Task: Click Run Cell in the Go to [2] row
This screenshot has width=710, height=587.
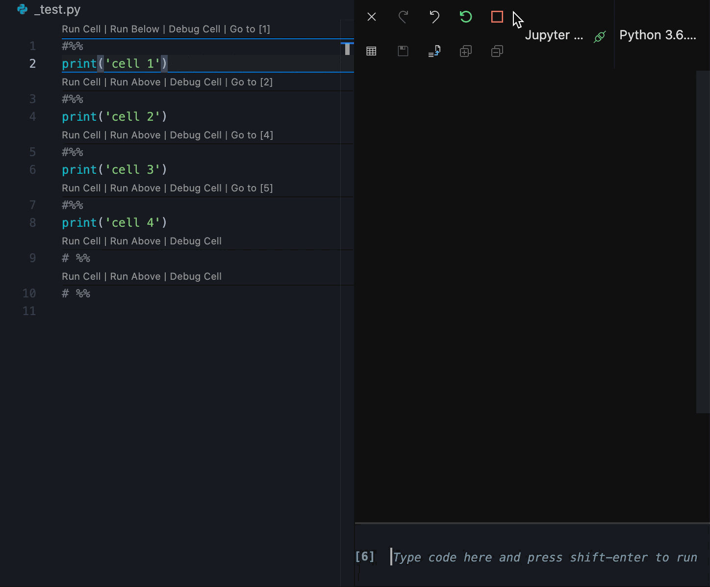Action: 81,82
